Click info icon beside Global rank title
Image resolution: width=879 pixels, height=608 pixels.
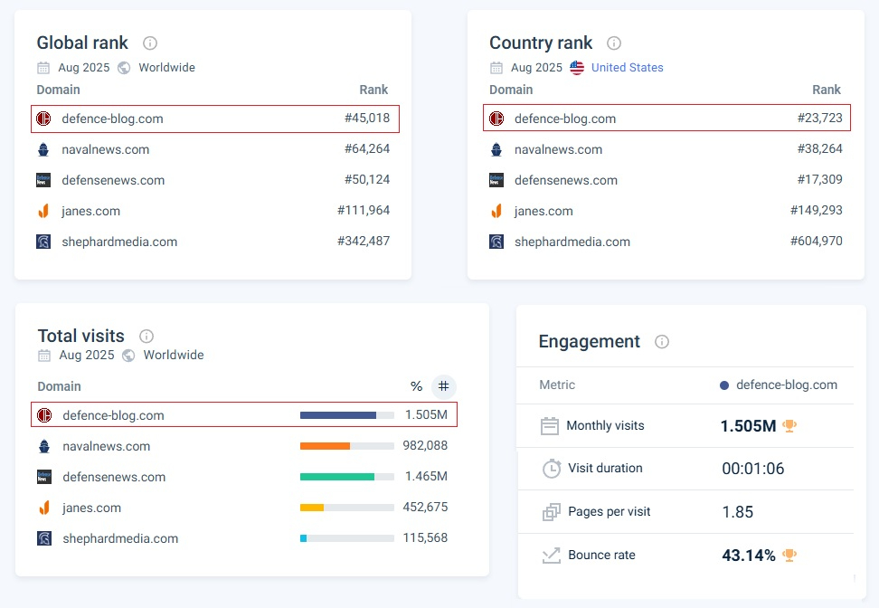point(150,43)
